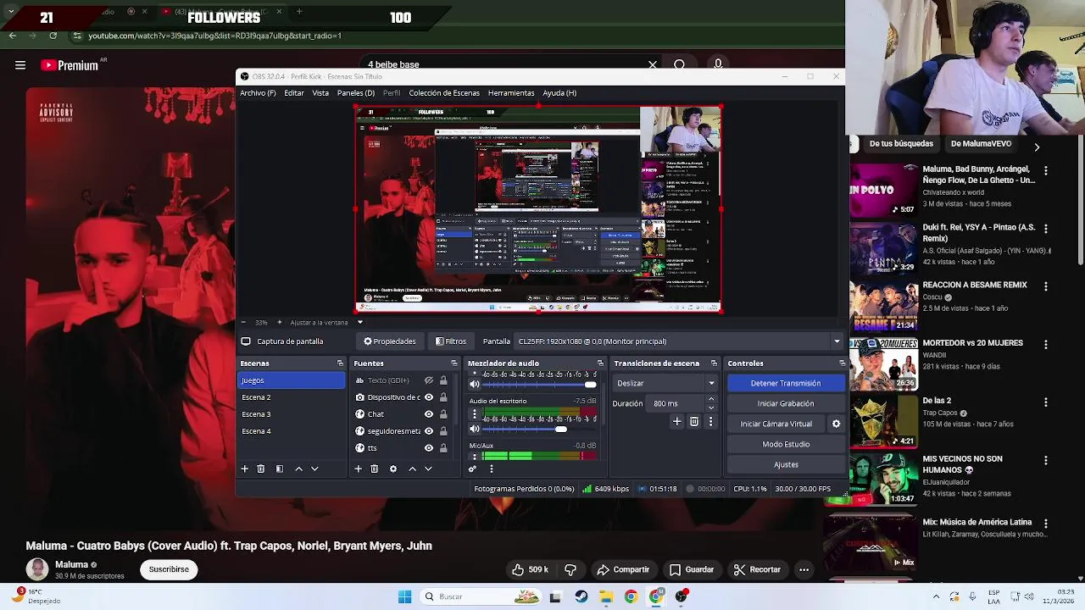Show next YouTube filter chips chevron
Viewport: 1085px width, 610px height.
click(x=1037, y=147)
